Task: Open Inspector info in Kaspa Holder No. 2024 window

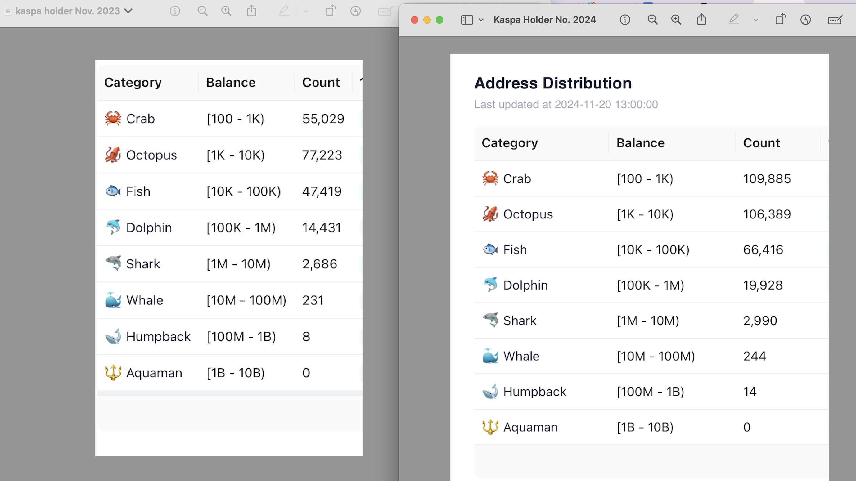Action: pos(625,20)
